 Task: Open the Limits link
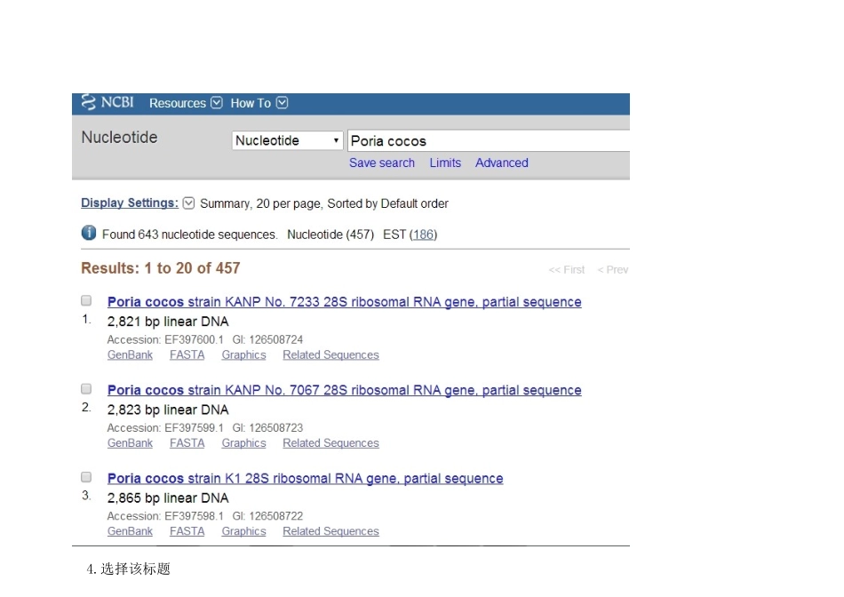coord(445,163)
